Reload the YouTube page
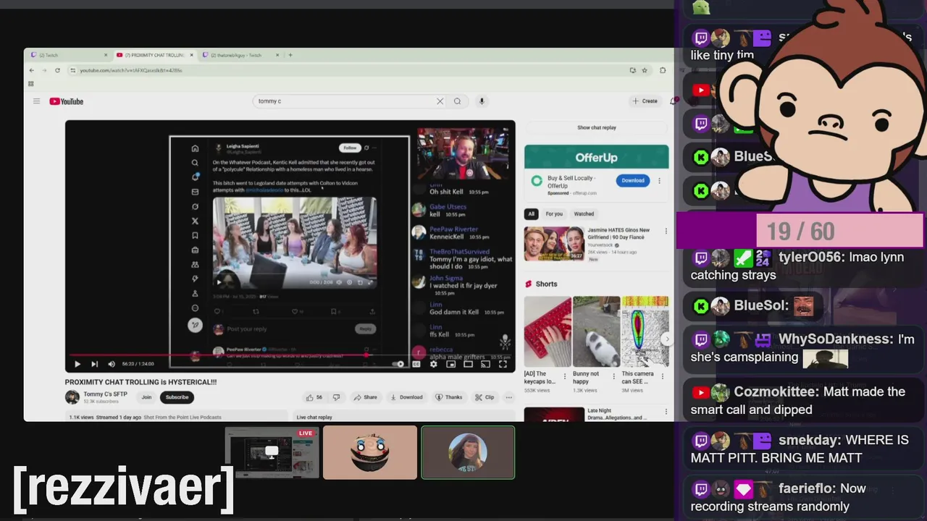Screen dimensions: 927x521 [x=57, y=70]
